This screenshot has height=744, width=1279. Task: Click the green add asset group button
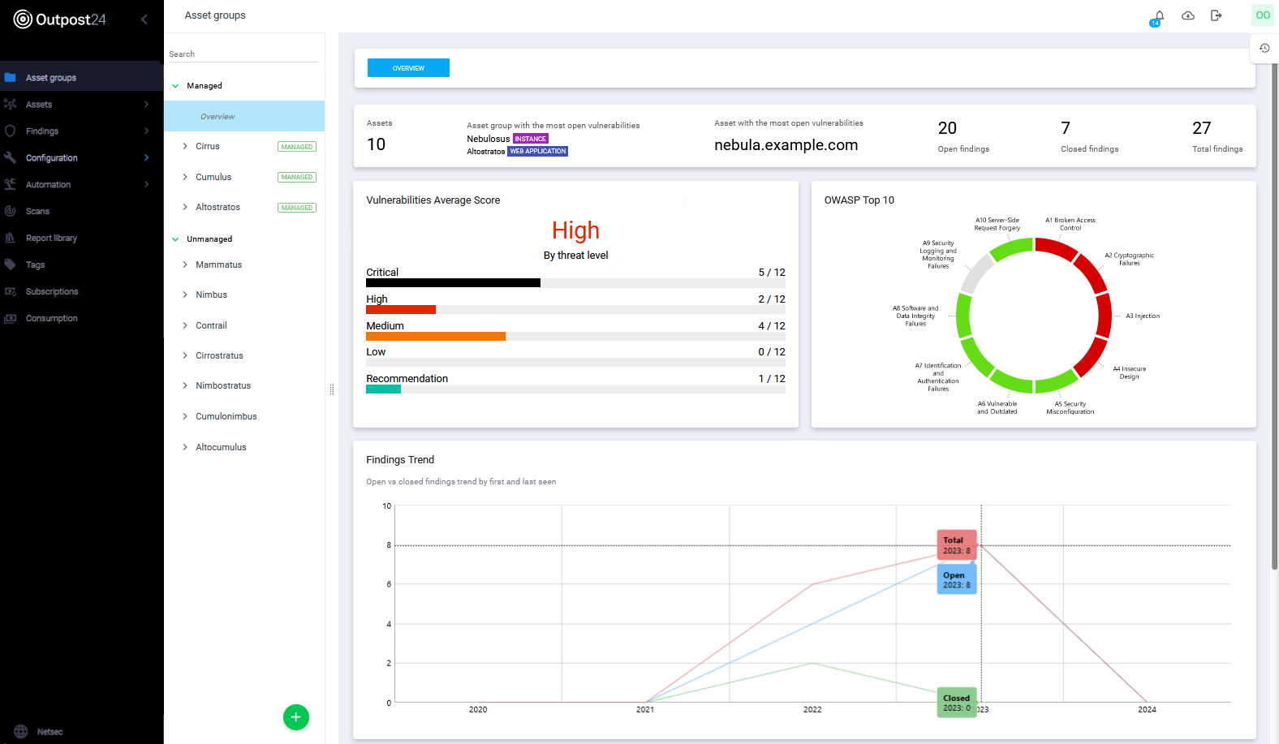click(296, 717)
